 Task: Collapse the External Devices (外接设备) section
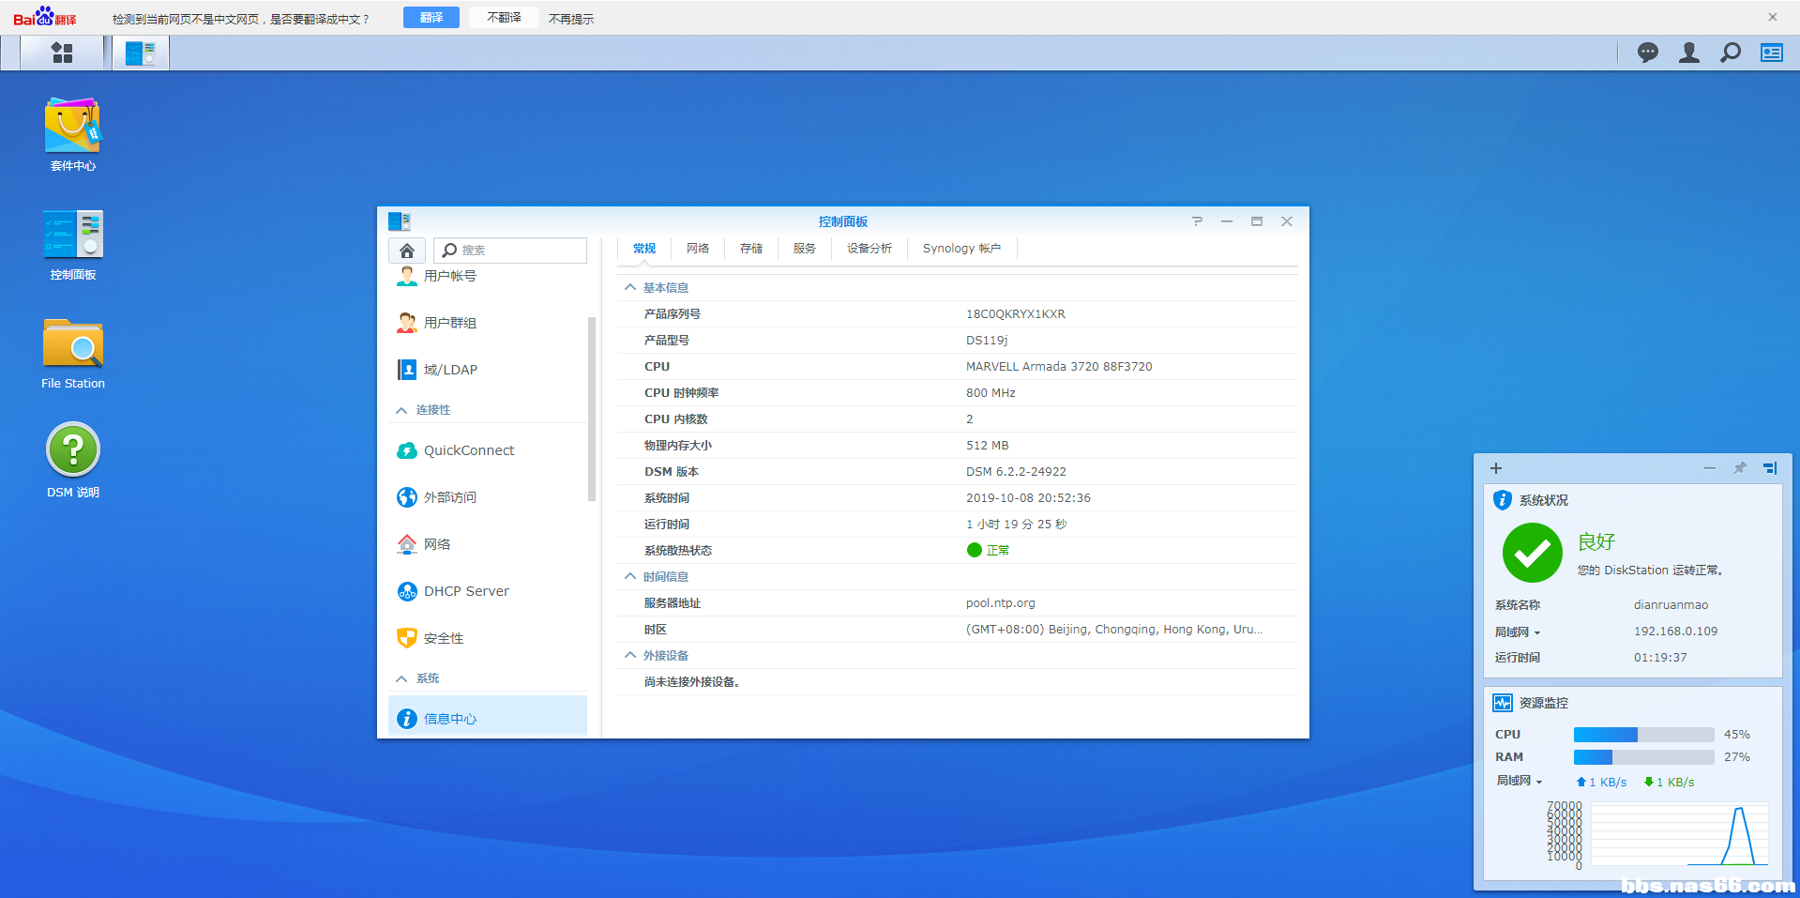[630, 655]
